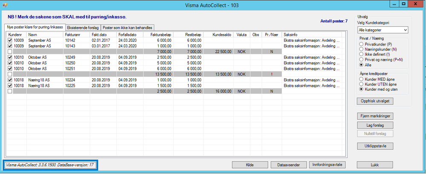Viewport: 426px width, 174px height.
Task: Click the Fjern markeringer button
Action: coord(375,116)
